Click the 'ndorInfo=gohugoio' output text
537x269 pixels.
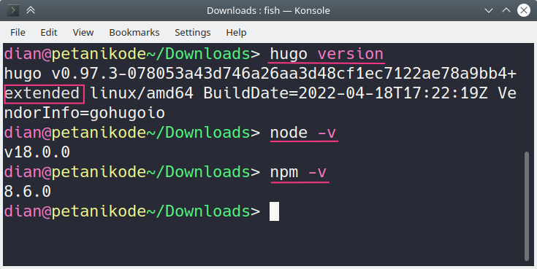pos(85,113)
